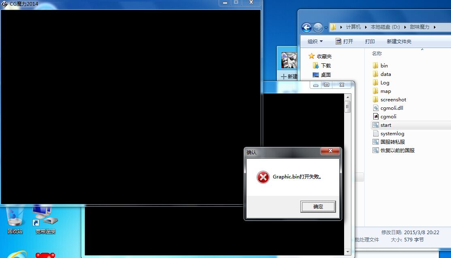Open the data folder

(x=385, y=74)
